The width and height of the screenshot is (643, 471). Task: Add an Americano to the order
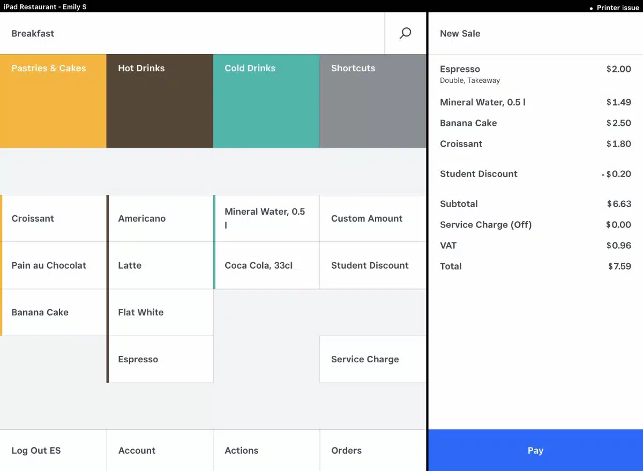point(160,218)
